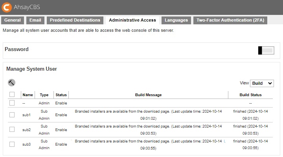The height and width of the screenshot is (157, 283).
Task: Open the Email tab
Action: (x=35, y=20)
